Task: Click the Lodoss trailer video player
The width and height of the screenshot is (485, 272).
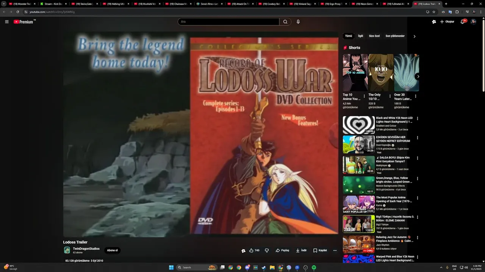Action: click(x=201, y=134)
